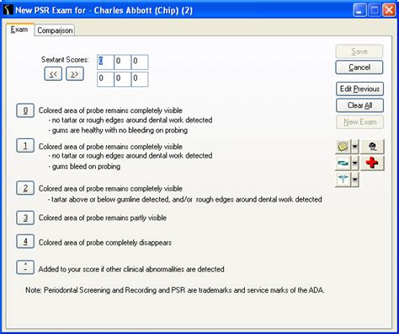Assign PSR score 0 button
The width and height of the screenshot is (399, 334).
pyautogui.click(x=25, y=110)
